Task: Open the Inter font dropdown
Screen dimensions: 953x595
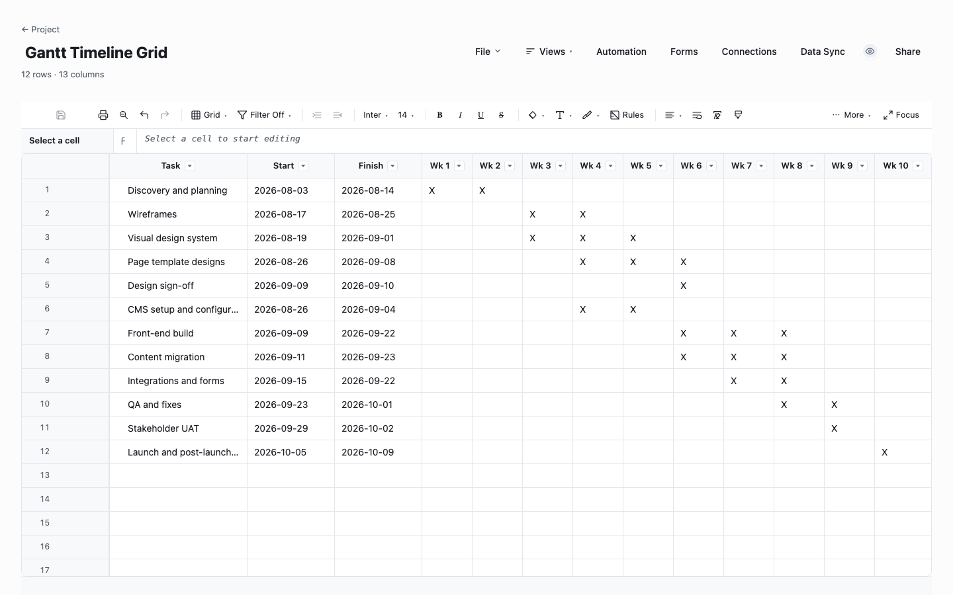Action: click(375, 115)
